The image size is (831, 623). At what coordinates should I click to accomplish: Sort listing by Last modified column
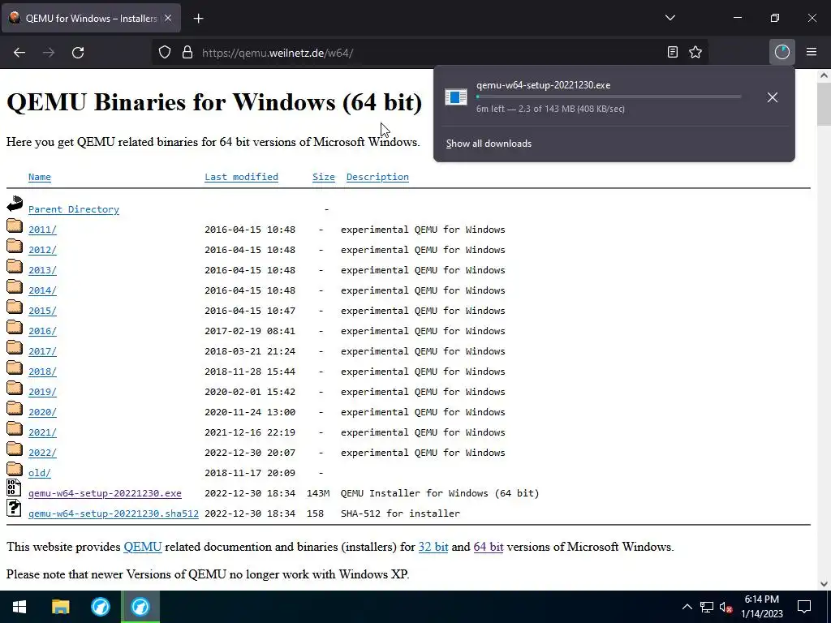241,177
